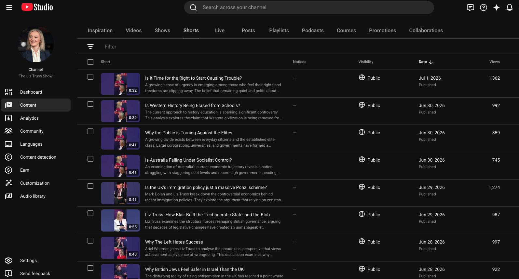The height and width of the screenshot is (279, 519).
Task: Open Public visibility for British Jews Feel Safer short
Action: point(369,269)
